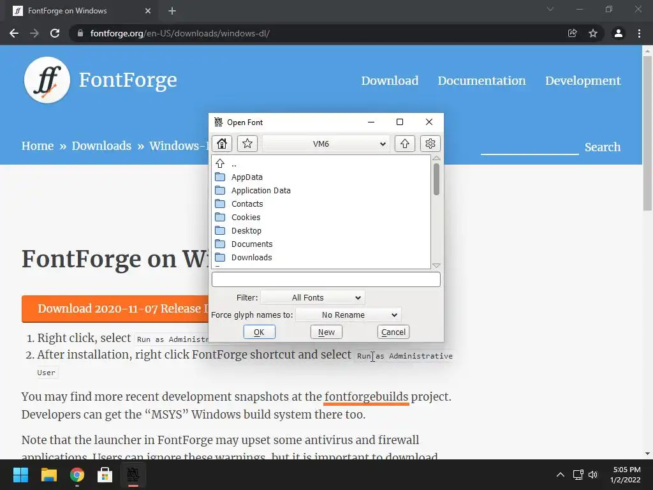Click the Search button on FontForge page
Screen dimensions: 653x490
tap(603, 147)
